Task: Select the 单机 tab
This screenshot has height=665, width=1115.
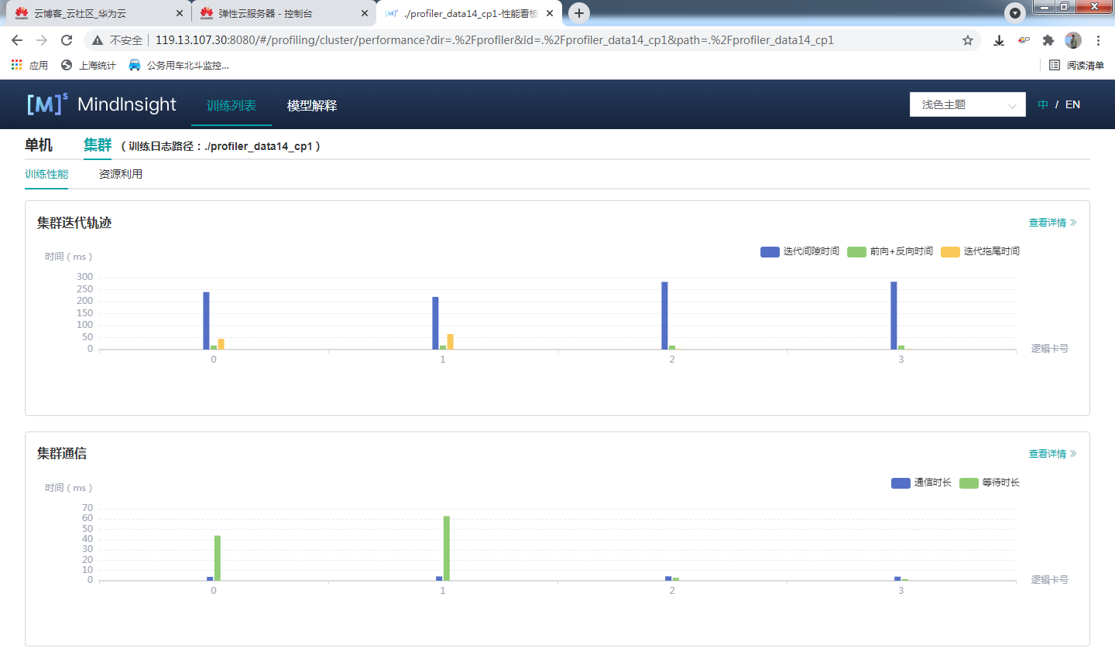Action: click(39, 145)
